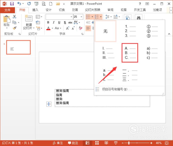Viewport: 173px width, 146px height.
Task: Copy the selection
Action: tap(14, 22)
